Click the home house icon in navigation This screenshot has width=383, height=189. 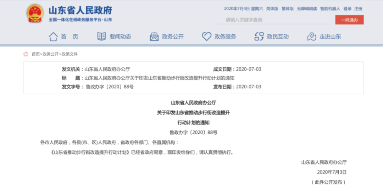pos(53,37)
